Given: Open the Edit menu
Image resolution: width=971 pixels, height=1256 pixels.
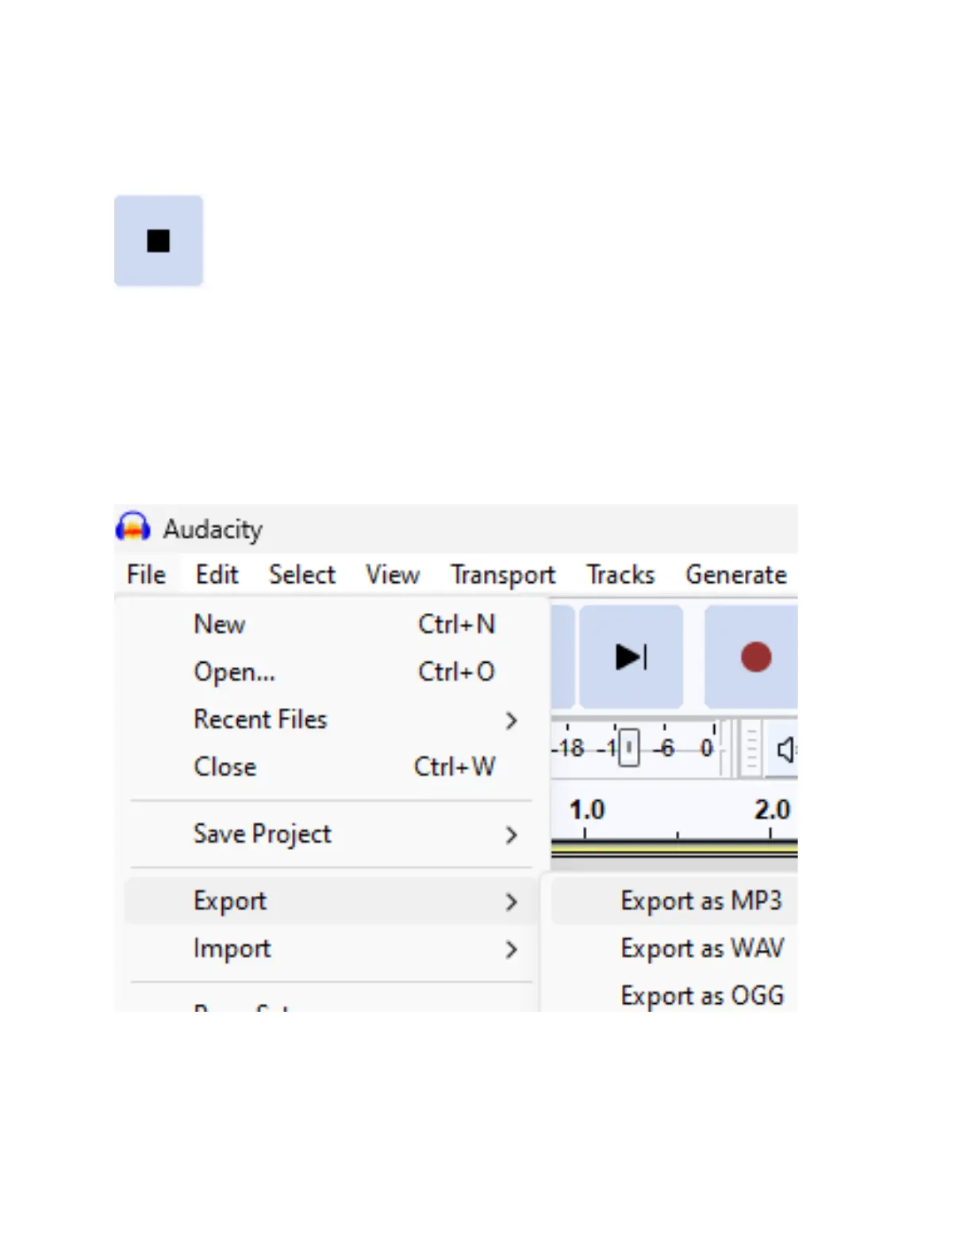Looking at the screenshot, I should 217,574.
